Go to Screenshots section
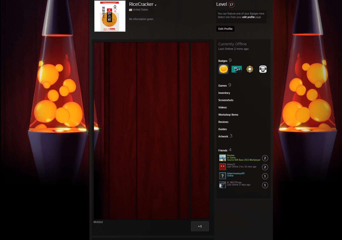 point(226,100)
